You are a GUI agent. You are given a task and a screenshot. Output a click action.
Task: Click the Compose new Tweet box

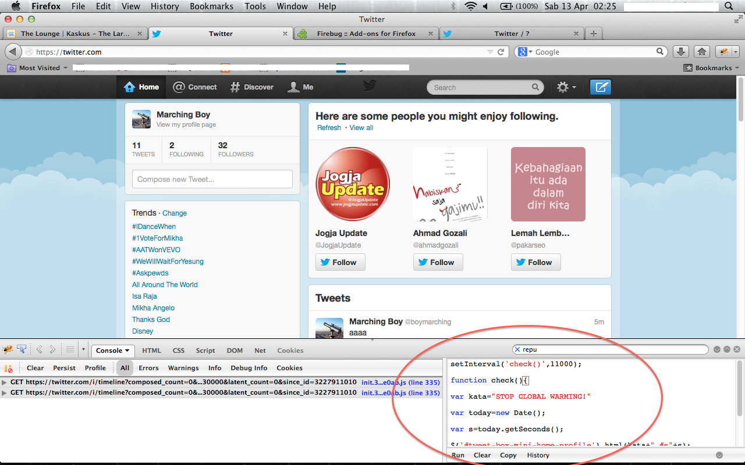tap(212, 179)
